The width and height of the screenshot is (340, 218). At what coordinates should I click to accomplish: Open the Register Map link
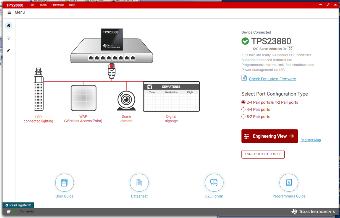(311, 140)
